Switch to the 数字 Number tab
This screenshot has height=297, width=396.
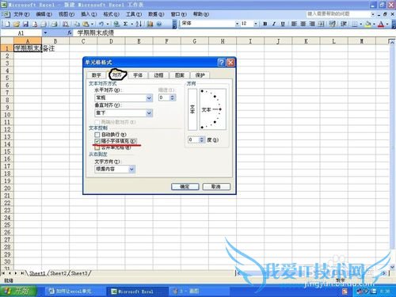97,75
